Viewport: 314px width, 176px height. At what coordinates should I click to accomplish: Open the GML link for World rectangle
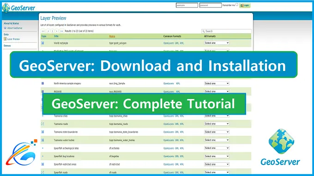(x=177, y=43)
